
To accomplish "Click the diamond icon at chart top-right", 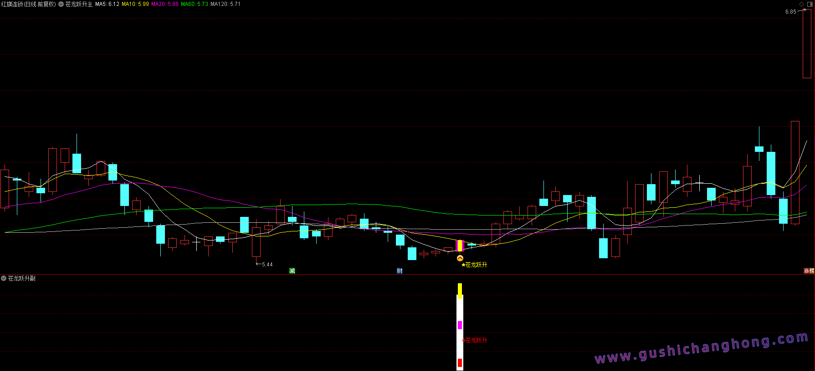I will coord(802,4).
